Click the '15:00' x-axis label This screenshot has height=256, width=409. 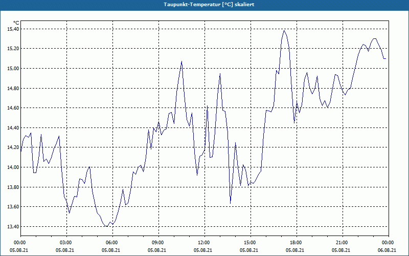(x=251, y=243)
